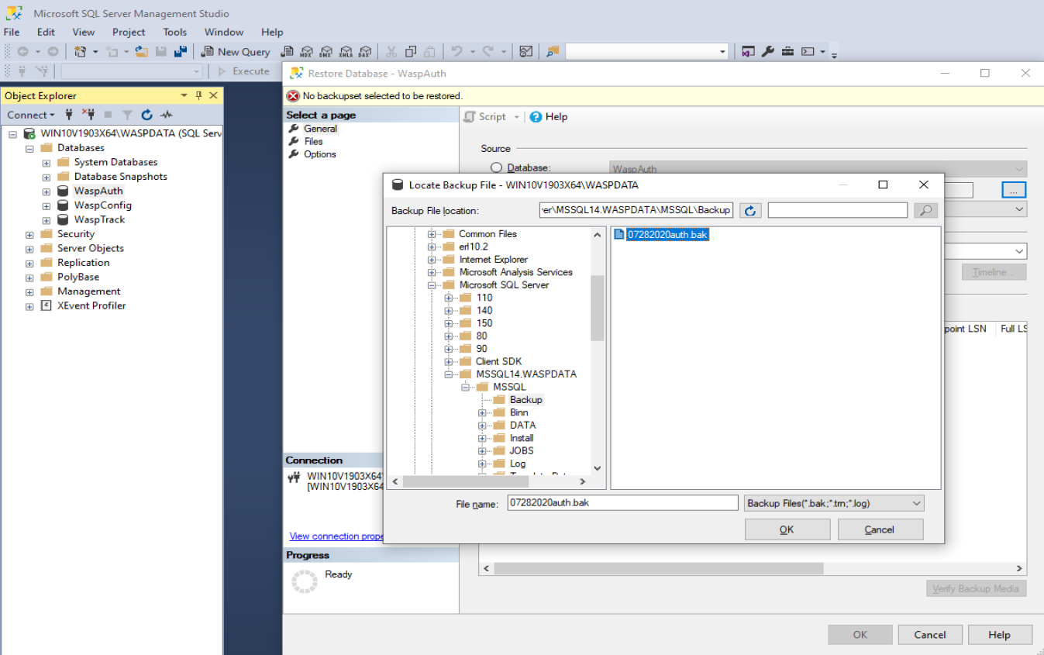Pin the Object Explorer panel

coord(198,95)
